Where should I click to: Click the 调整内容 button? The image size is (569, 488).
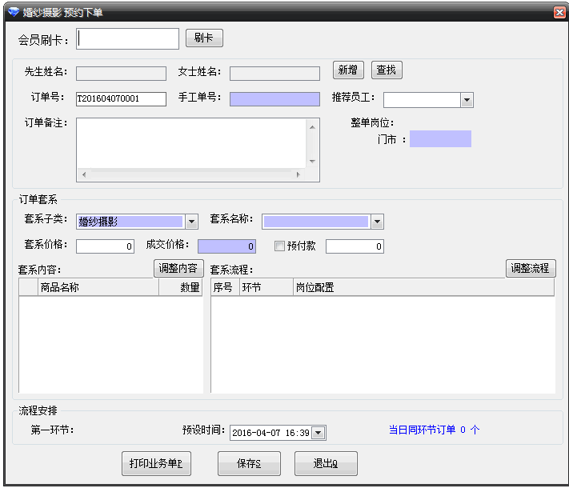(x=179, y=269)
